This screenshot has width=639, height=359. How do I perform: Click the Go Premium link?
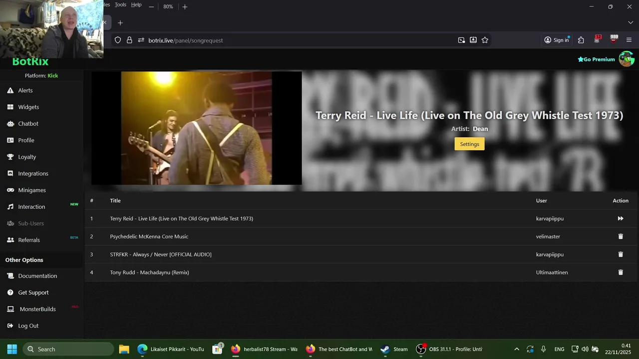(596, 59)
